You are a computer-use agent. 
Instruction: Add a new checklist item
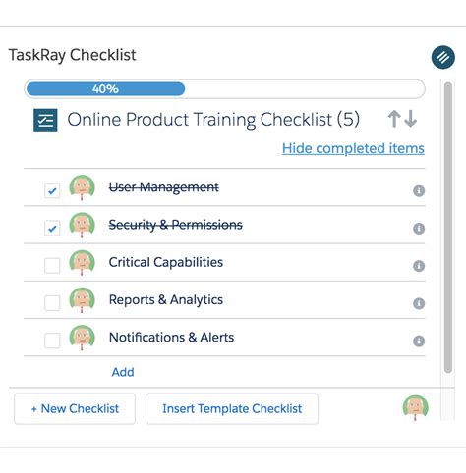[x=123, y=372]
